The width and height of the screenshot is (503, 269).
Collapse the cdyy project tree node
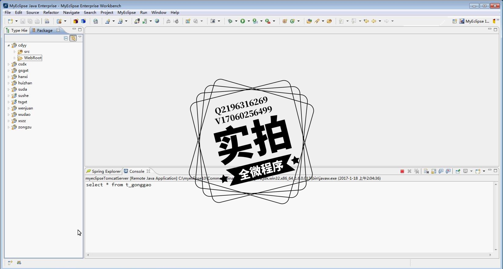click(8, 45)
